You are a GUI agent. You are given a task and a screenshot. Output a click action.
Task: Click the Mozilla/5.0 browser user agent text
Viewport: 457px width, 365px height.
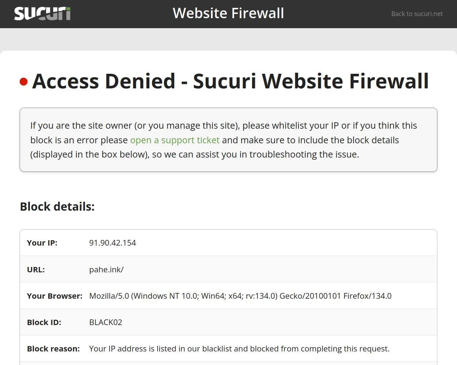point(240,296)
